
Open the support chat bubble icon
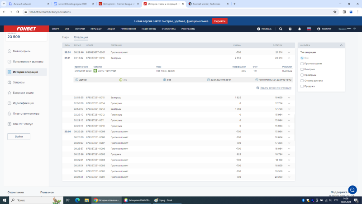[352, 189]
